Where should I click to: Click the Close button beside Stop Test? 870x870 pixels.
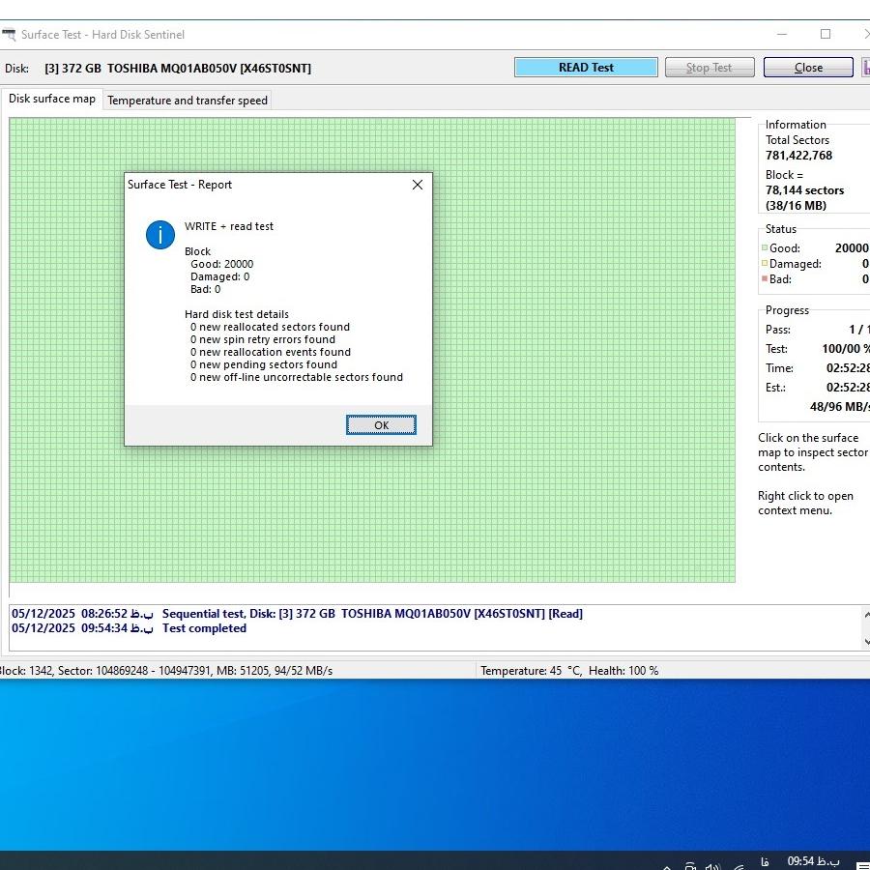coord(808,68)
